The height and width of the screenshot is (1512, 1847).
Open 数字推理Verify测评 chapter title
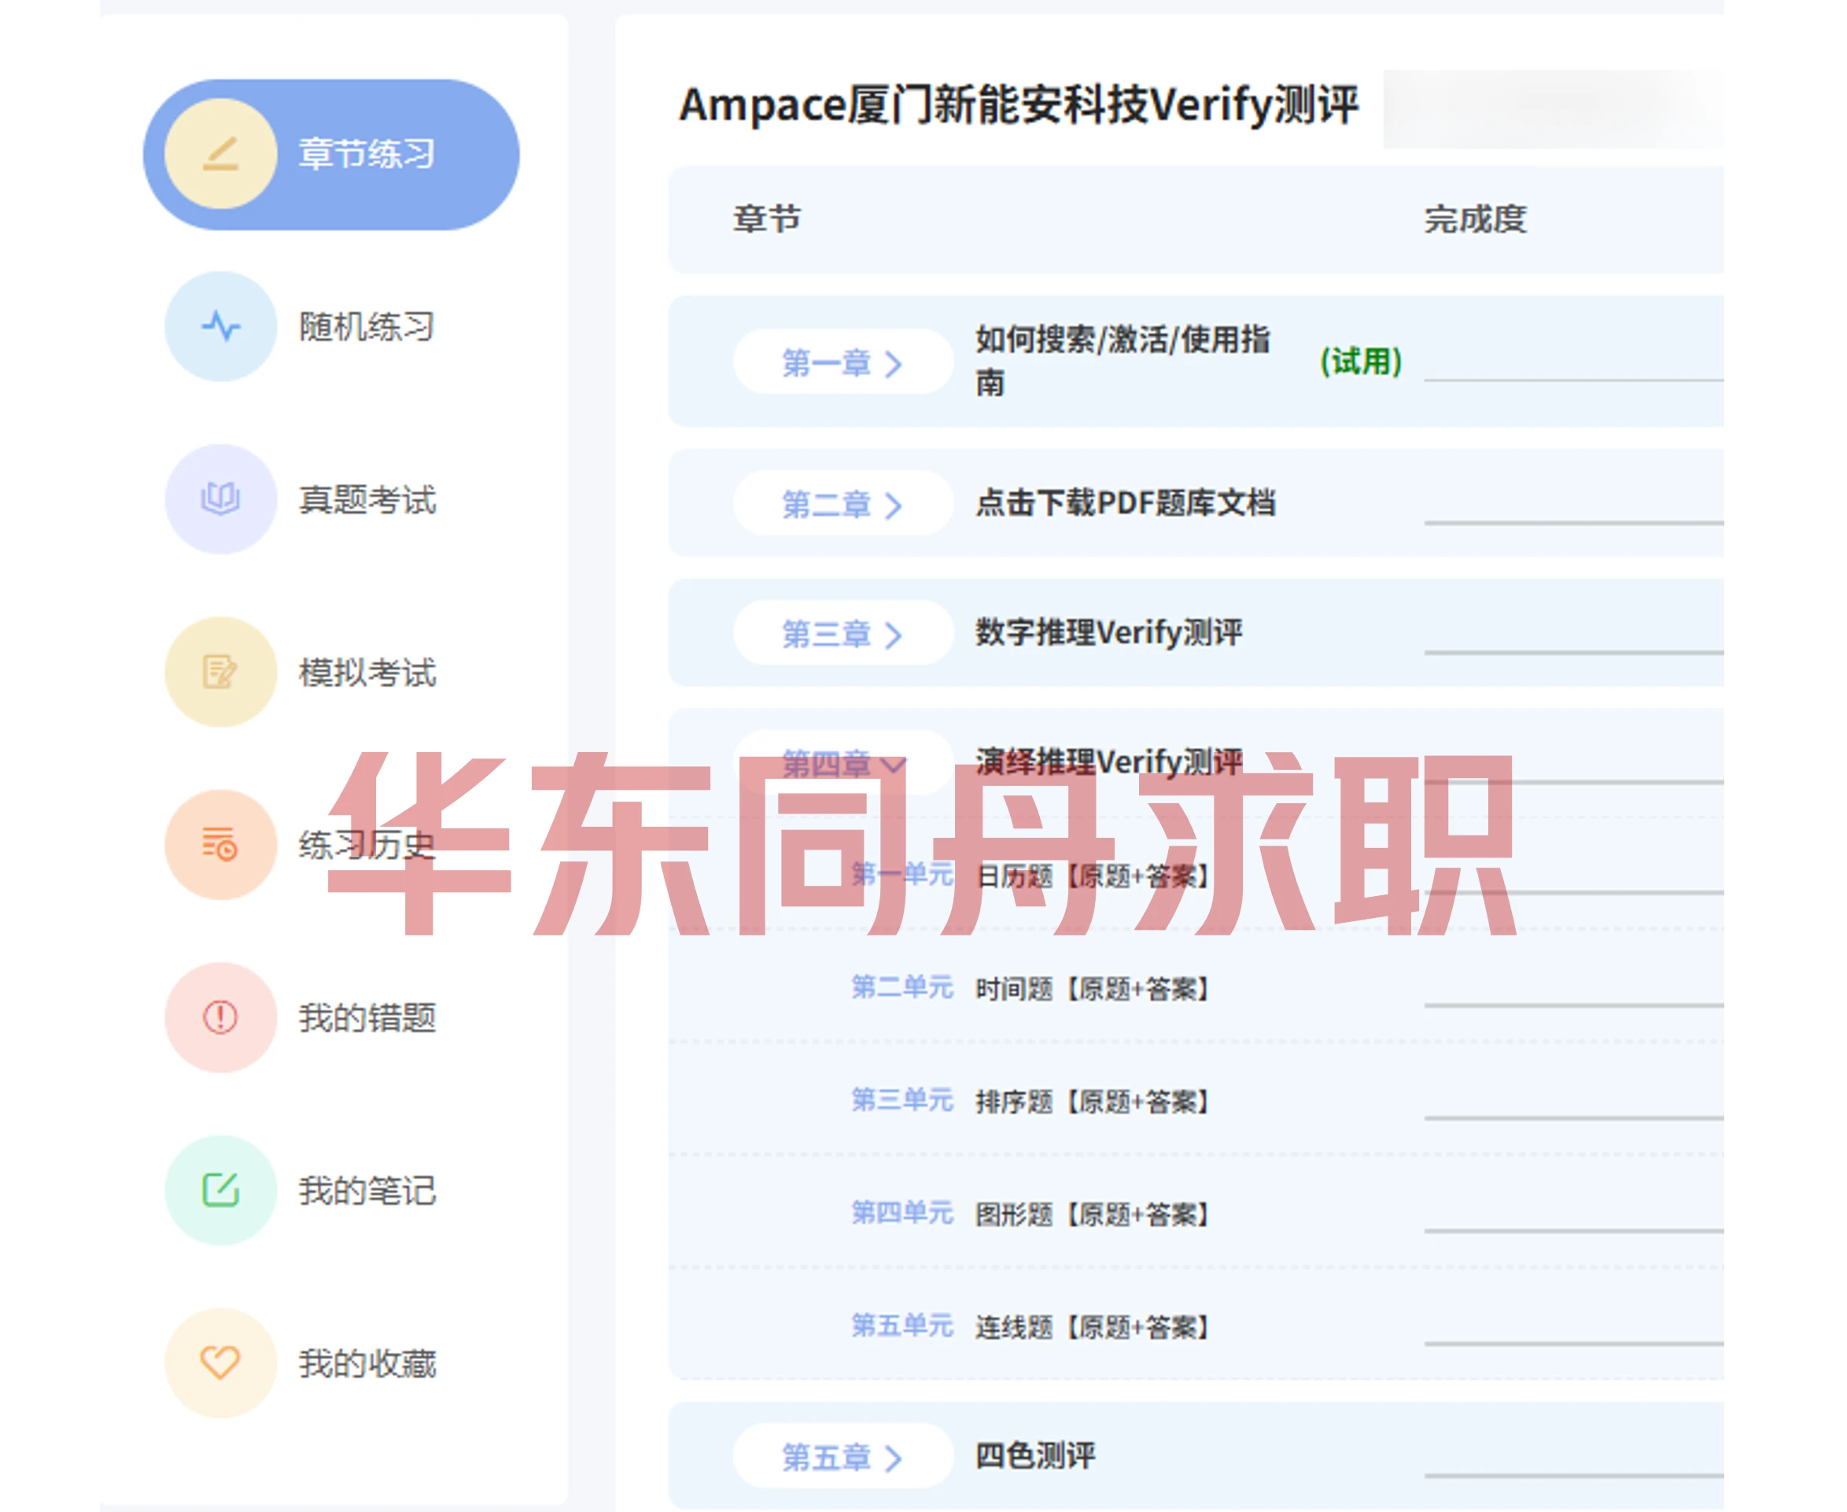1108,632
